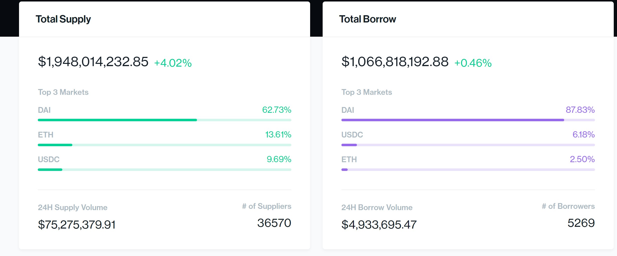Click the DAI borrow progress bar
This screenshot has width=617, height=256.
coord(468,120)
